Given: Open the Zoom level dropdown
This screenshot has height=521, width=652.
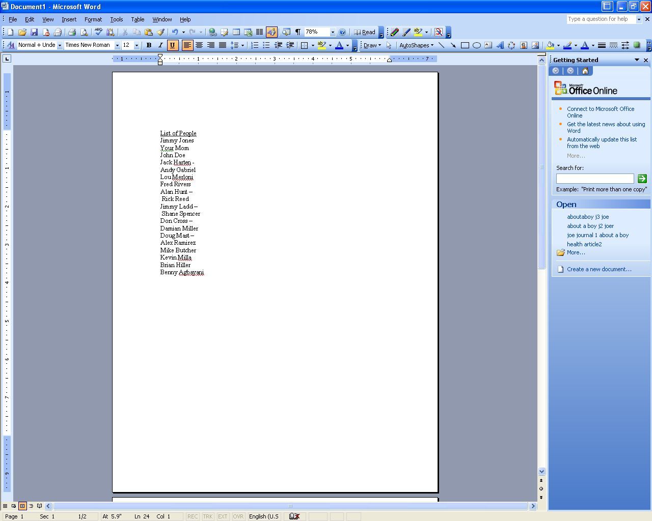Looking at the screenshot, I should (x=333, y=32).
